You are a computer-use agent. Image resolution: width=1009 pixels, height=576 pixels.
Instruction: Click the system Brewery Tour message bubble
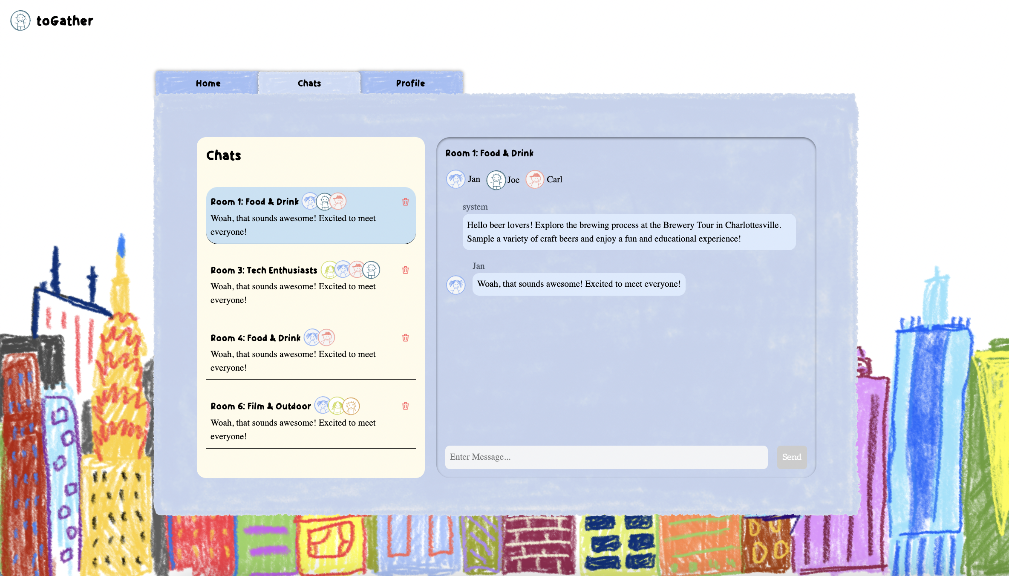(x=628, y=232)
